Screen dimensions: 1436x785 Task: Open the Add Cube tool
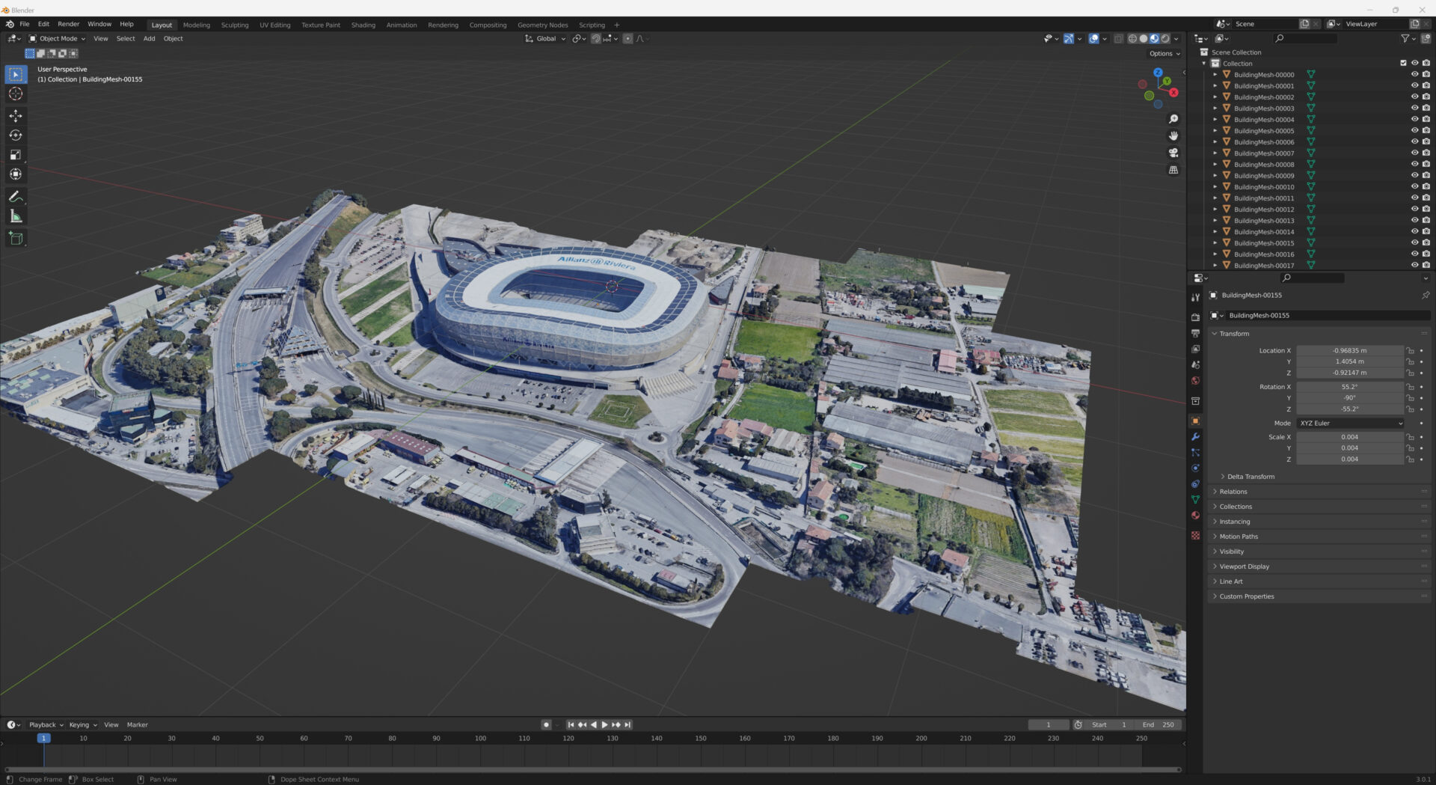(x=16, y=238)
